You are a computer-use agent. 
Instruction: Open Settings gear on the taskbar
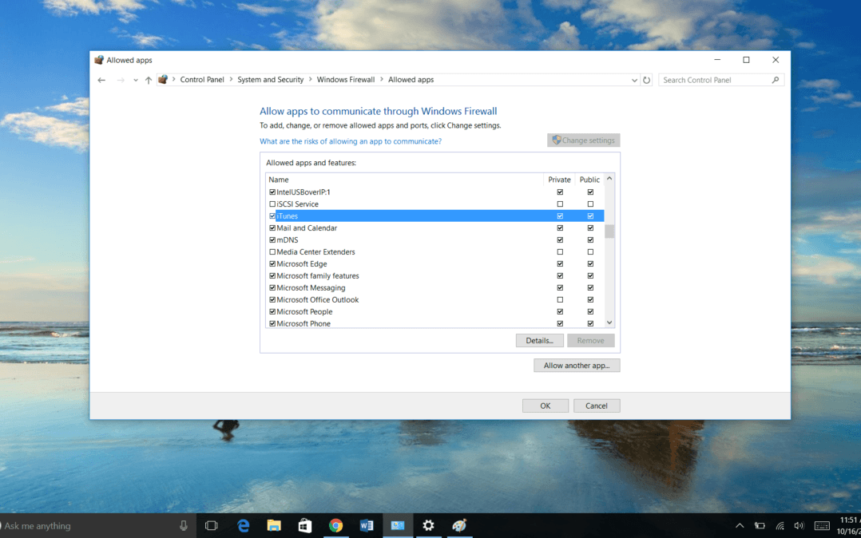tap(428, 525)
